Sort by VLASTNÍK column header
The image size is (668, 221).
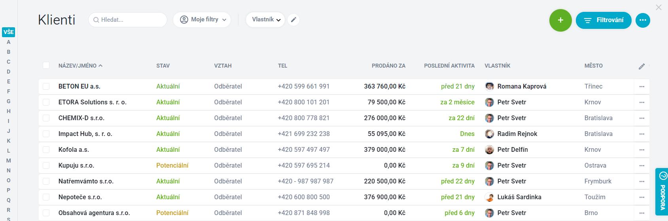pos(498,66)
